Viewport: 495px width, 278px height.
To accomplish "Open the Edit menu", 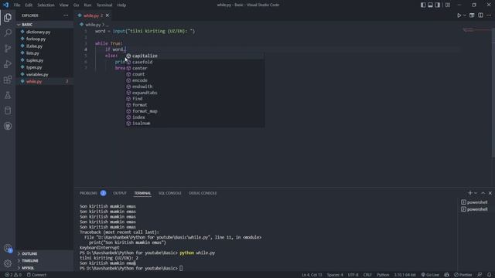I will coord(29,5).
